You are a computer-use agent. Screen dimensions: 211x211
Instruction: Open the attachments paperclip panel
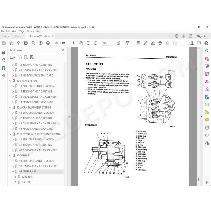click(x=4, y=76)
